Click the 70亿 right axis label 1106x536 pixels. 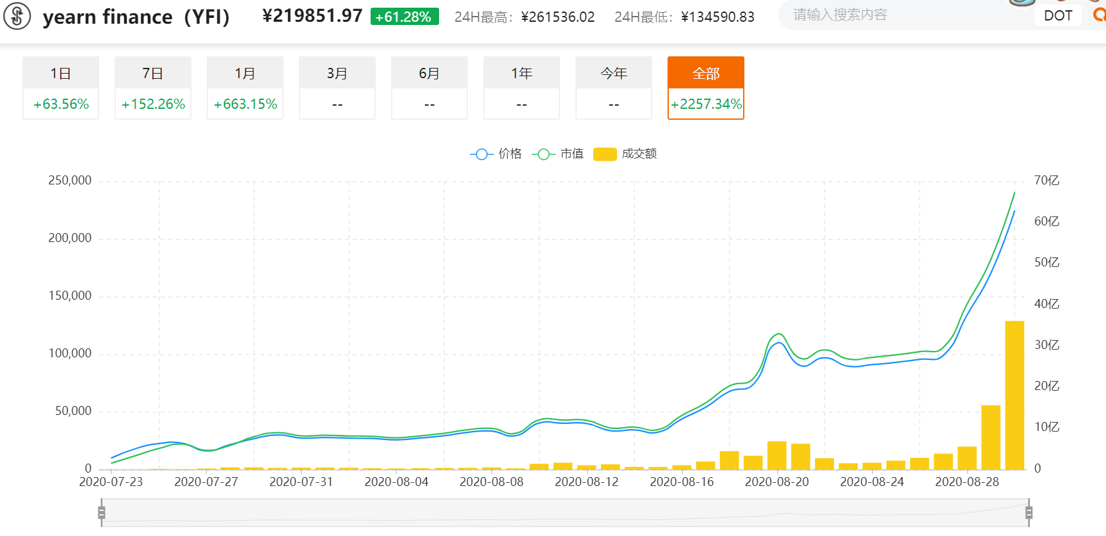pyautogui.click(x=1047, y=181)
